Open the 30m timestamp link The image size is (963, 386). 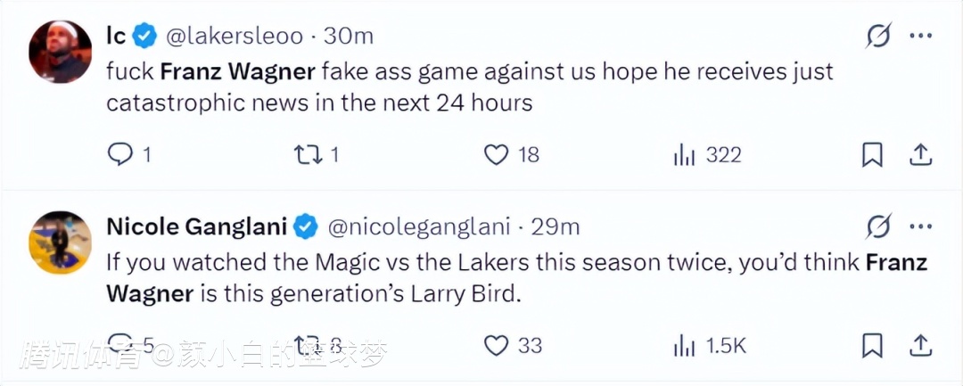point(348,37)
